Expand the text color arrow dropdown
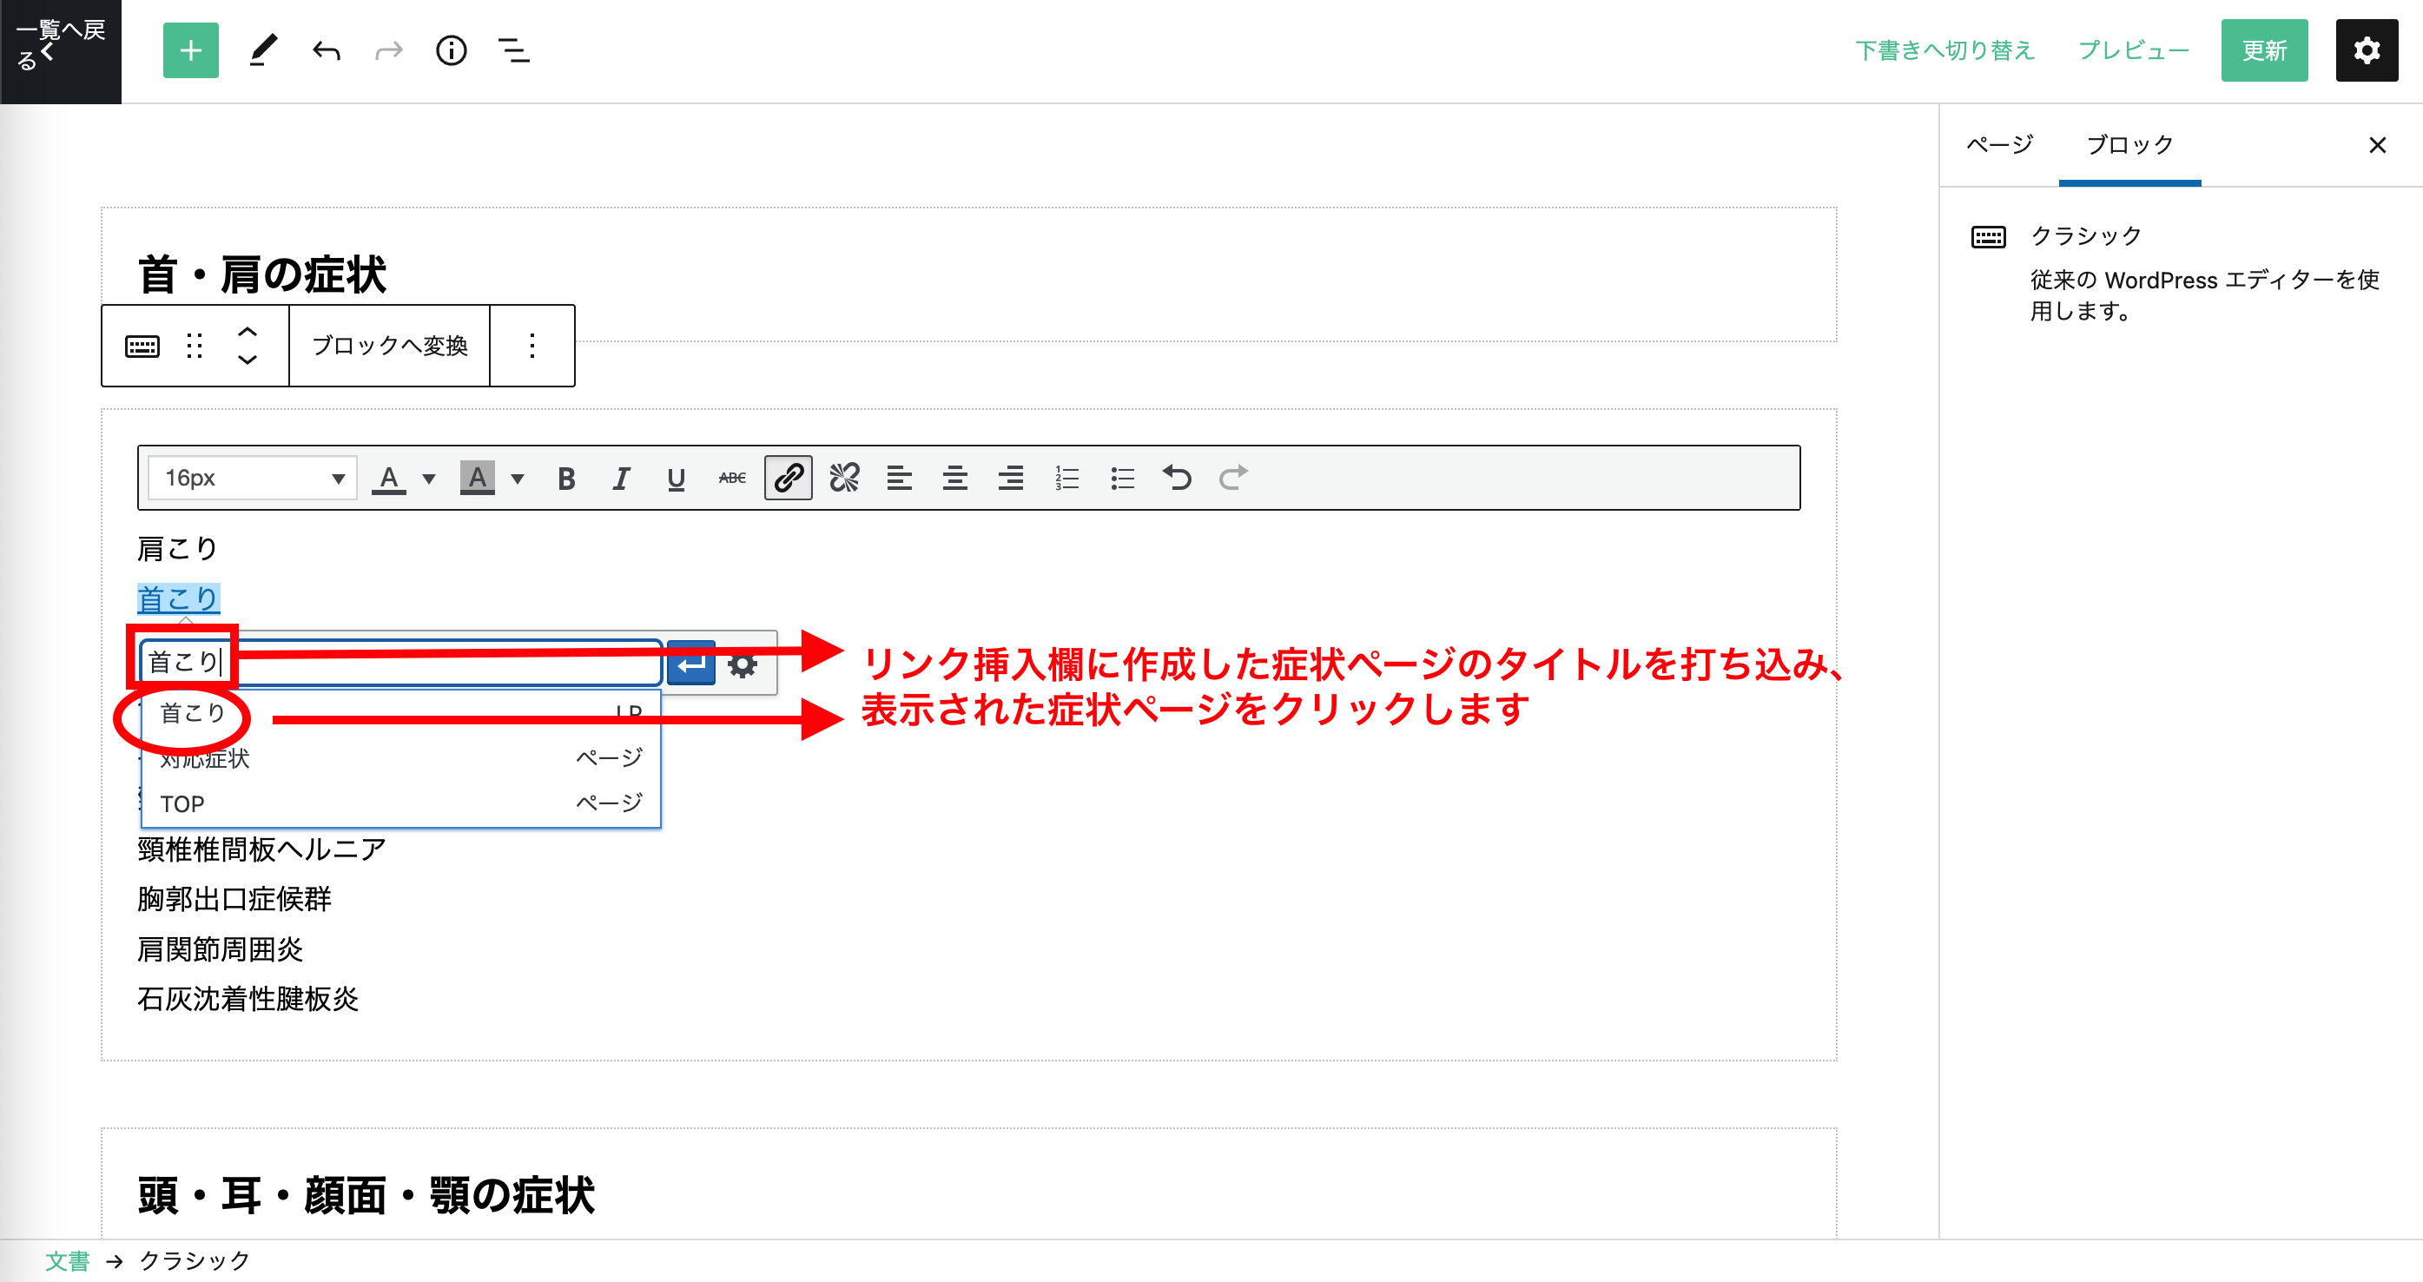The height and width of the screenshot is (1282, 2423). pos(429,479)
